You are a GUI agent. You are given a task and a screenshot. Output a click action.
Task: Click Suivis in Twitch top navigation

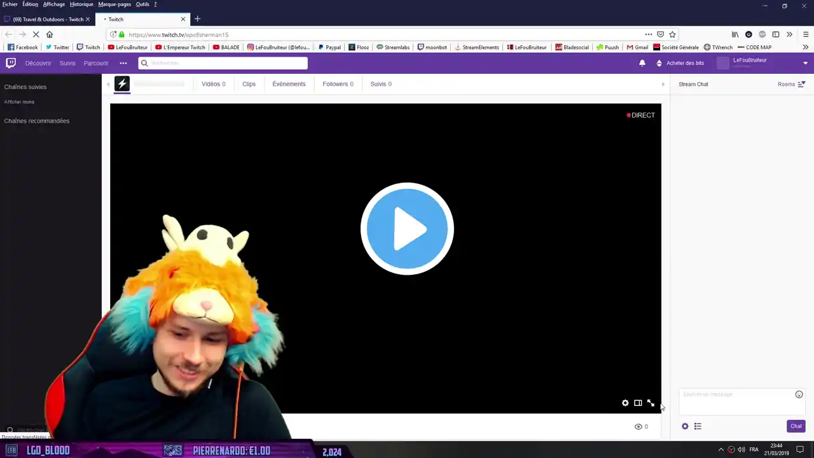click(67, 63)
